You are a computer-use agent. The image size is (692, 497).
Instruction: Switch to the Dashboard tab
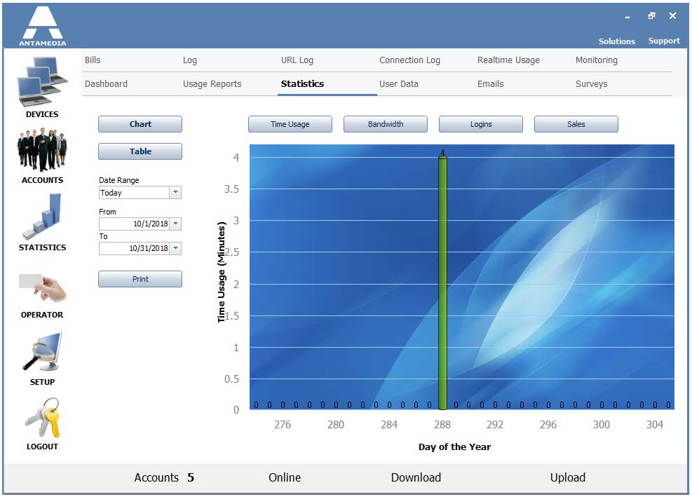[x=106, y=84]
